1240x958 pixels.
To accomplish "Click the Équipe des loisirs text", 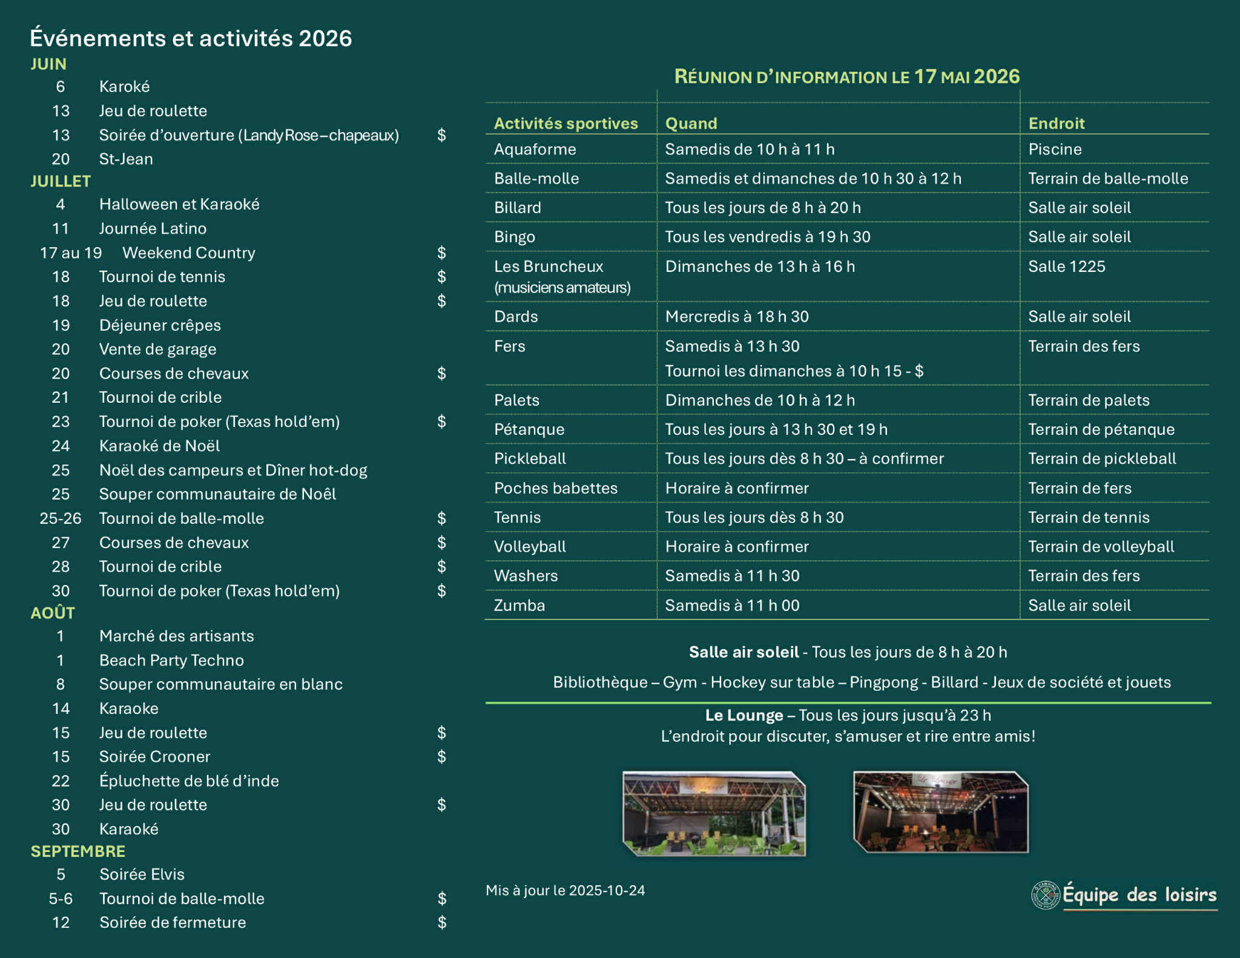I will coord(1139,894).
